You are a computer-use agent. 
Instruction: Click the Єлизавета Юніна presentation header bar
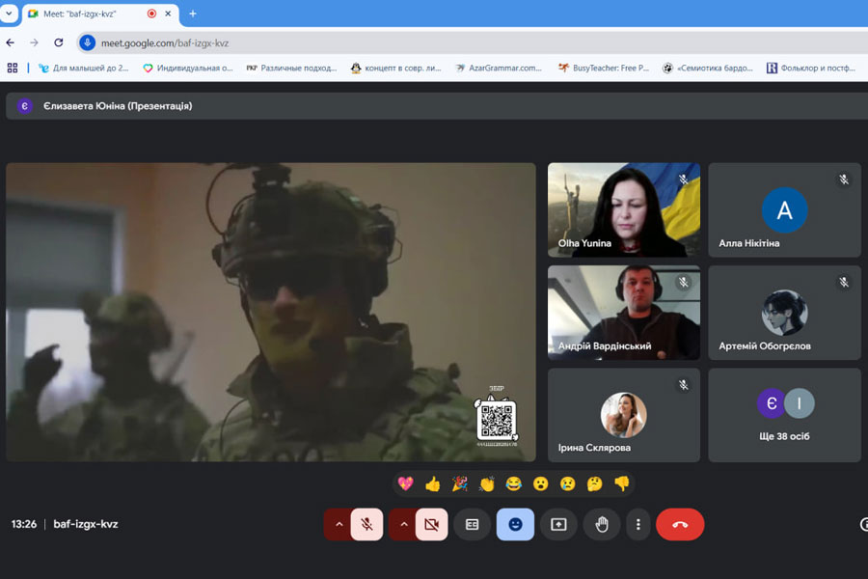[437, 106]
